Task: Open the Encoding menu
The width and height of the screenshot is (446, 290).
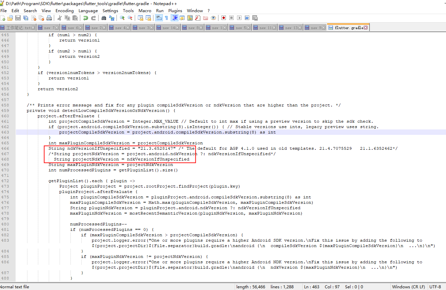Action: tap(64, 10)
